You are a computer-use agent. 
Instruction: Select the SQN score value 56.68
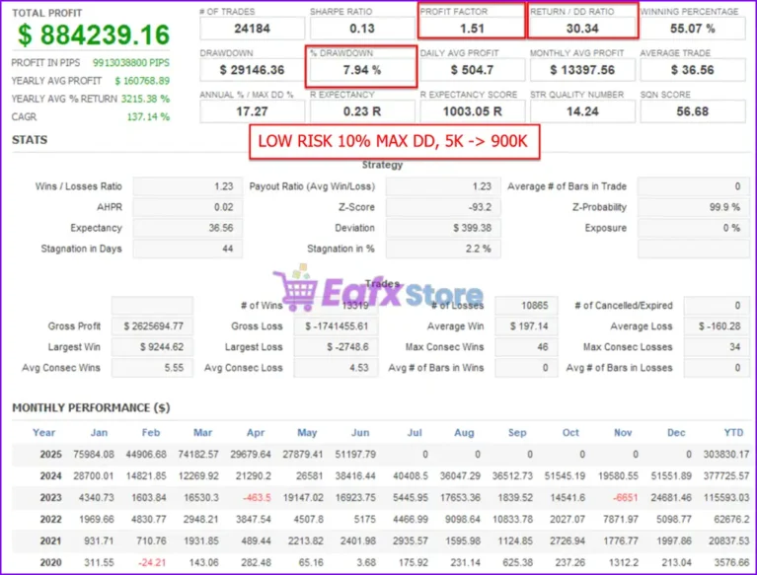pos(692,111)
